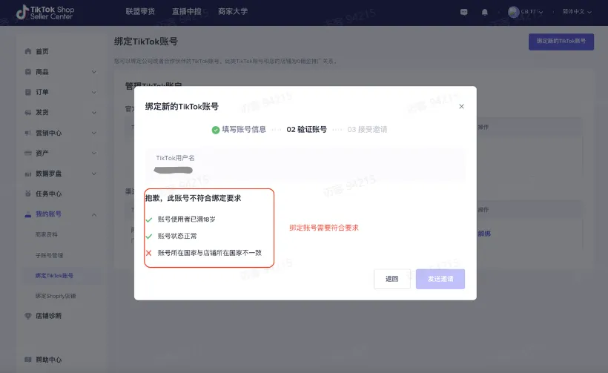Image resolution: width=608 pixels, height=373 pixels.
Task: Open the messages chat icon in header
Action: tap(463, 12)
